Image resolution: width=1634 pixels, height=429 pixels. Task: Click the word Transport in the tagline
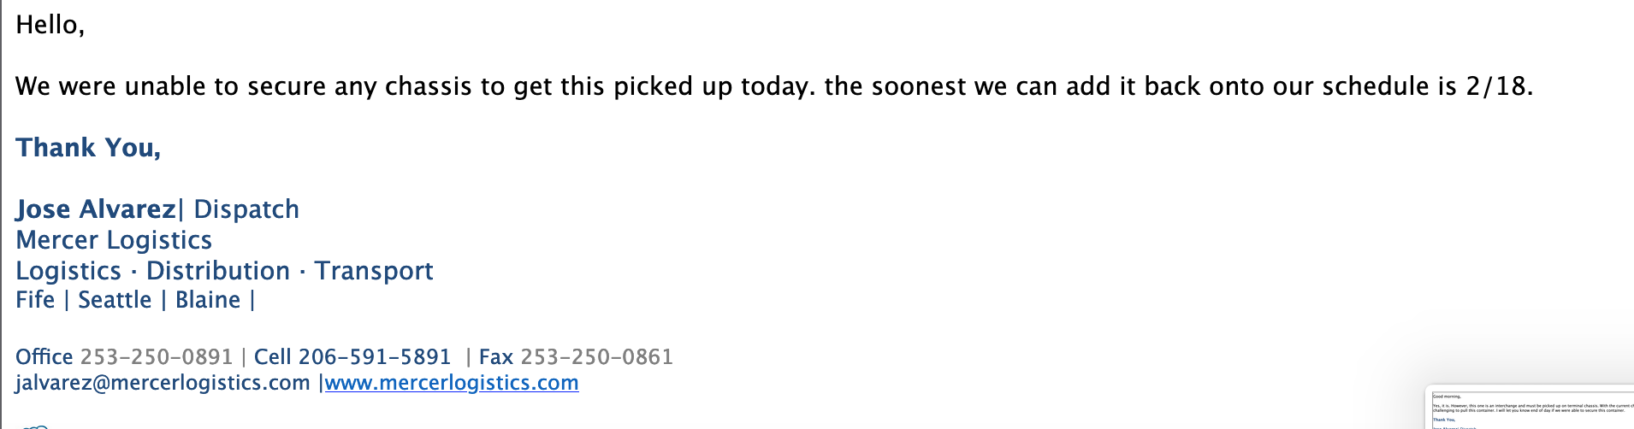click(x=374, y=271)
